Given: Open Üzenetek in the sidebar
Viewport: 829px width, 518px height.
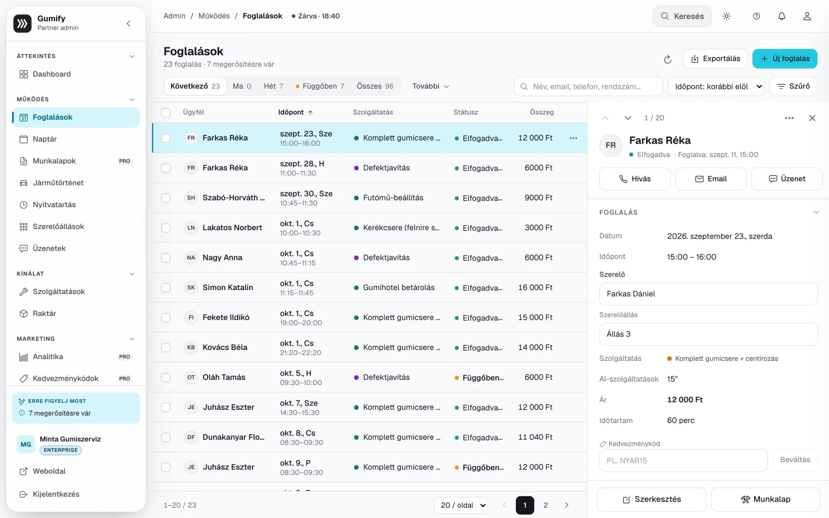Looking at the screenshot, I should coord(76,248).
